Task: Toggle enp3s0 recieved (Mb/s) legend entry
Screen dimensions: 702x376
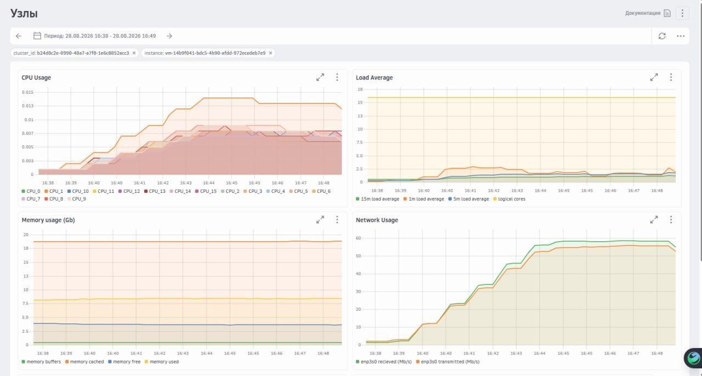Action: pos(383,362)
